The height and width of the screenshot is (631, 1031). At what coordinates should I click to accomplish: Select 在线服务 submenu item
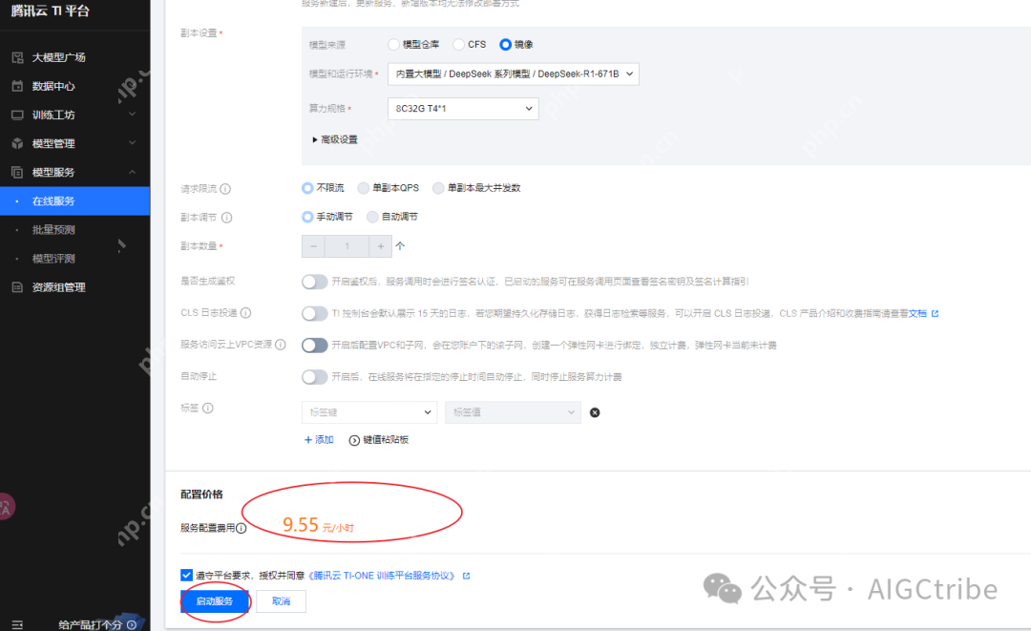[75, 201]
